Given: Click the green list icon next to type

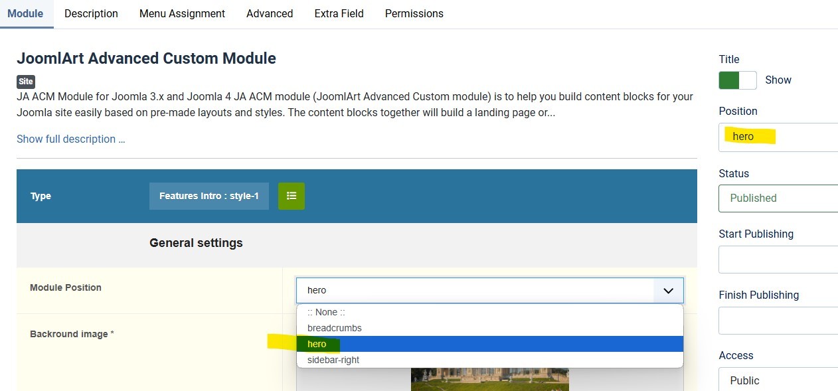Looking at the screenshot, I should [291, 196].
